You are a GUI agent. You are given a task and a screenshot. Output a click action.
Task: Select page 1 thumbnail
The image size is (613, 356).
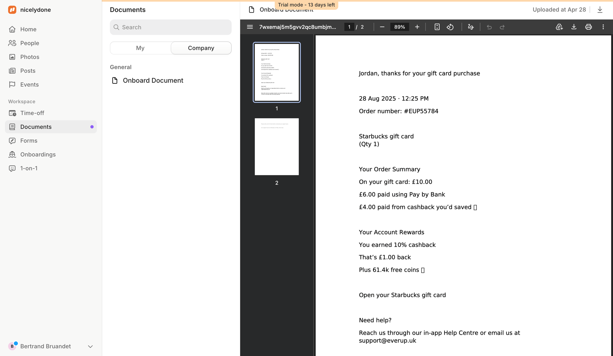pyautogui.click(x=277, y=72)
